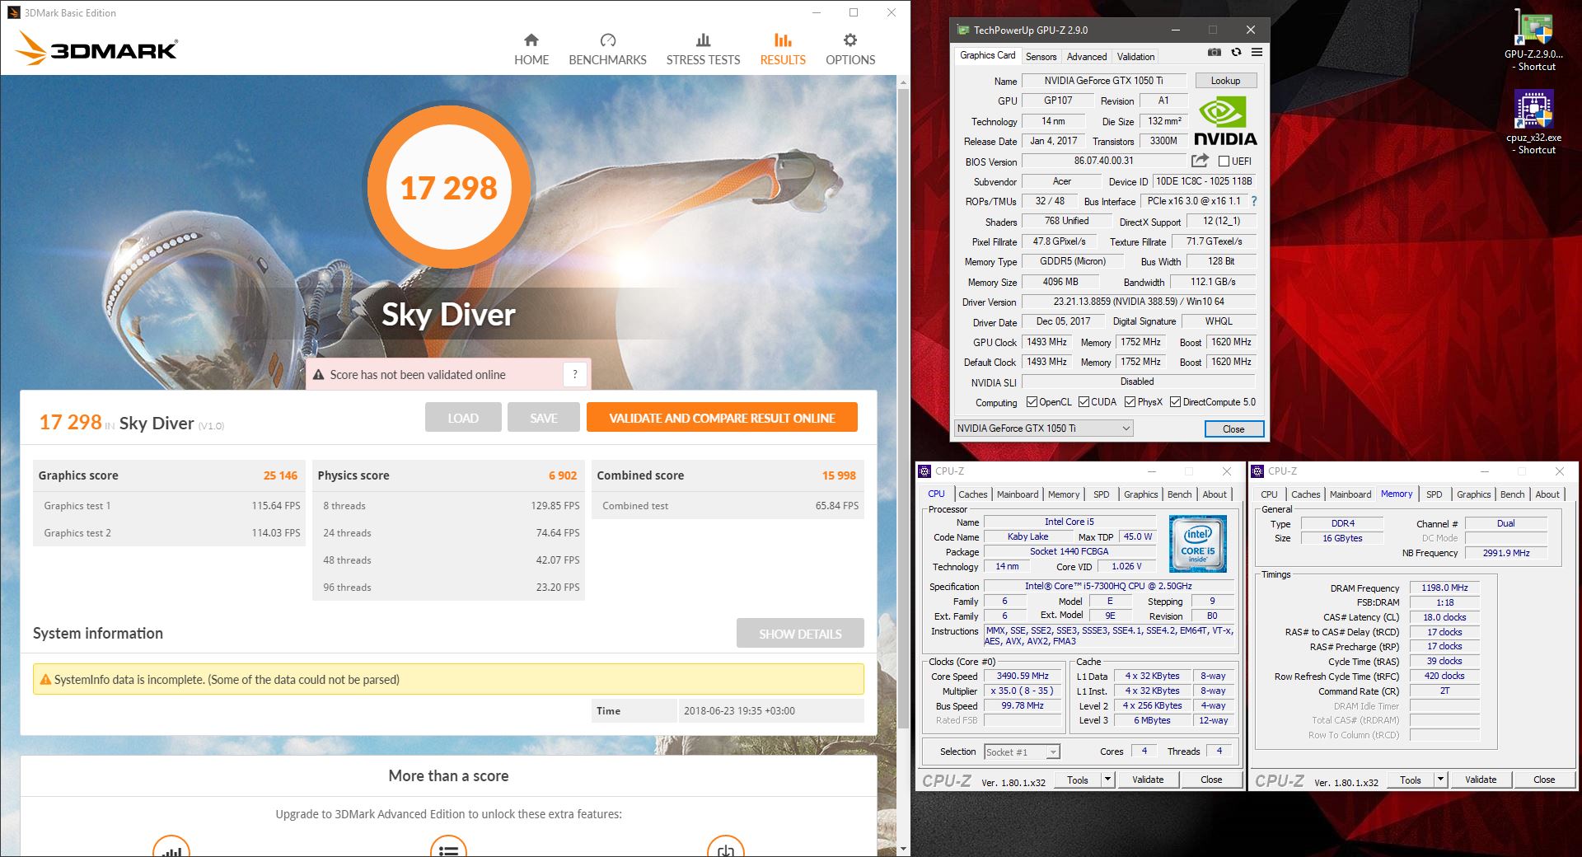Image resolution: width=1582 pixels, height=857 pixels.
Task: Click Tools button in the right CPU-Z window
Action: click(1411, 780)
